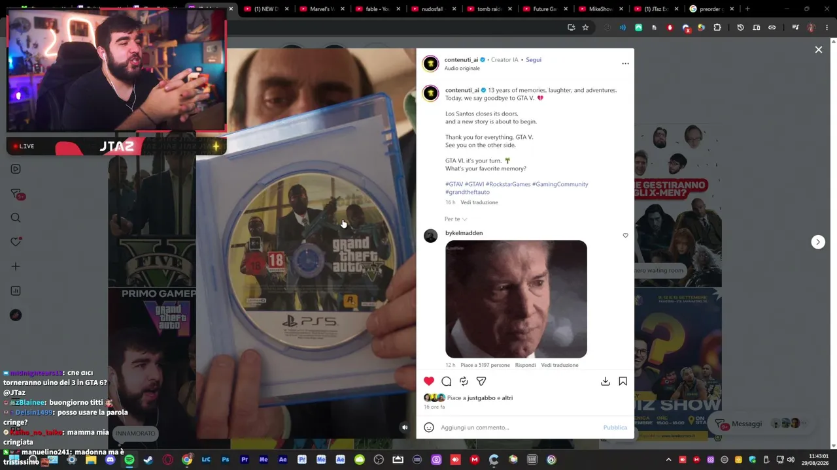Switch to the 'nudosfall' browser tab
Viewport: 837px width, 470px height.
point(433,9)
